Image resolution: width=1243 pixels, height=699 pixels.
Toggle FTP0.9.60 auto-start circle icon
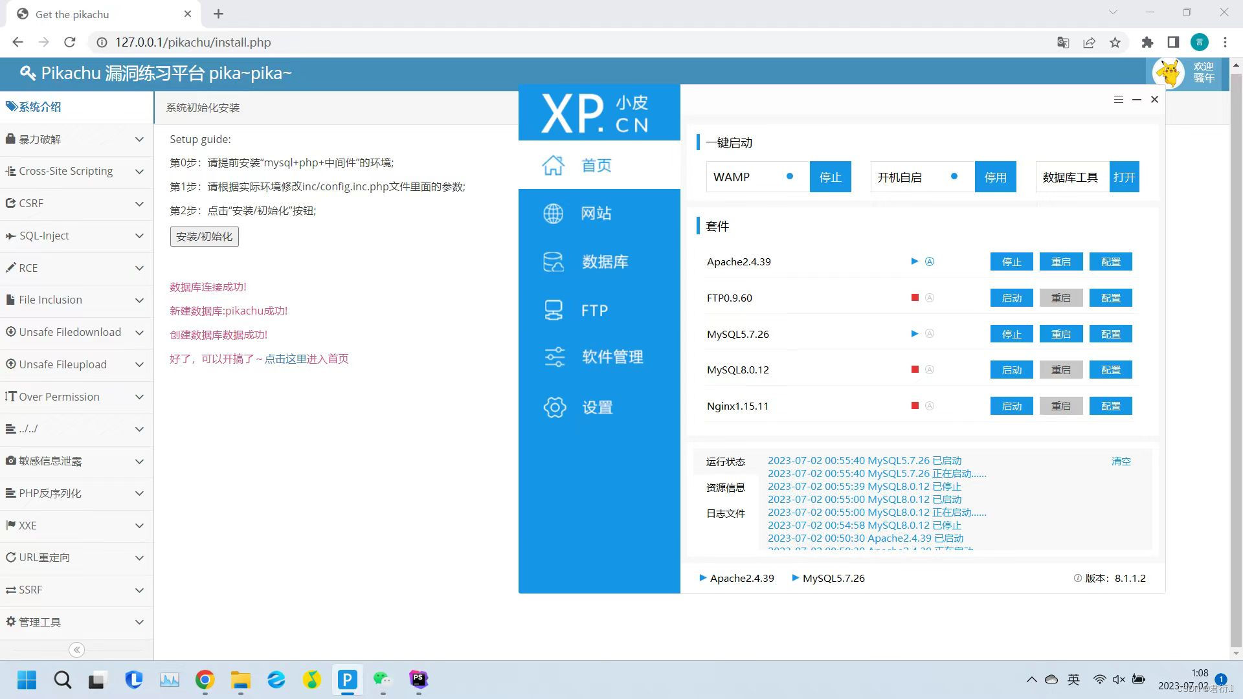pos(930,298)
